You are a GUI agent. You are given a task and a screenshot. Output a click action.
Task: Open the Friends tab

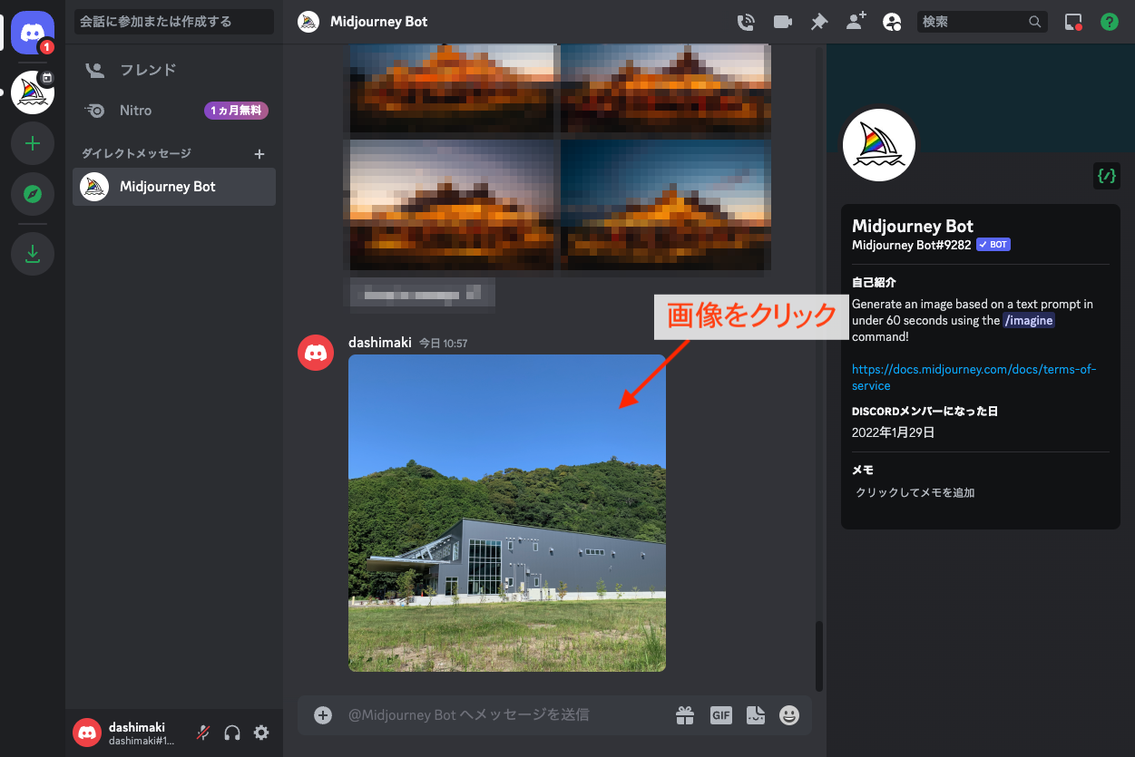tap(147, 70)
